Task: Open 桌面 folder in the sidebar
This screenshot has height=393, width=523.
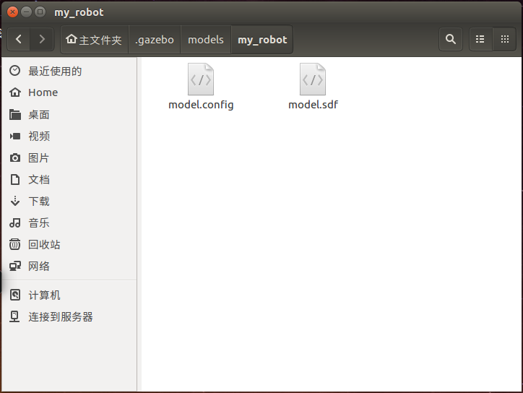Action: tap(69, 114)
